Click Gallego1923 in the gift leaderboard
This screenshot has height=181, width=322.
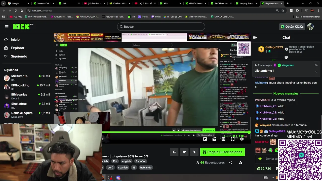274,47
